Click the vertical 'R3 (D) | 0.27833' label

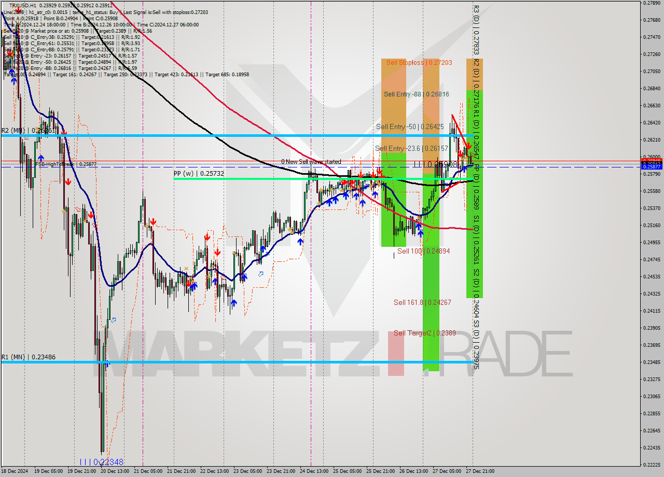point(476,30)
